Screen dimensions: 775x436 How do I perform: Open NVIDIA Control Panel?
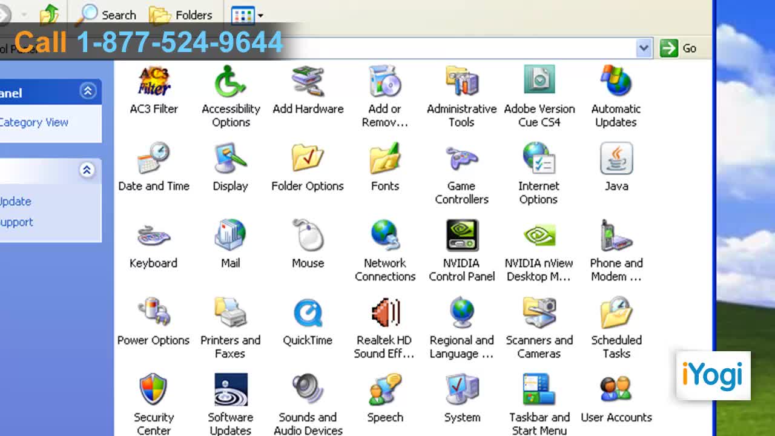[461, 251]
